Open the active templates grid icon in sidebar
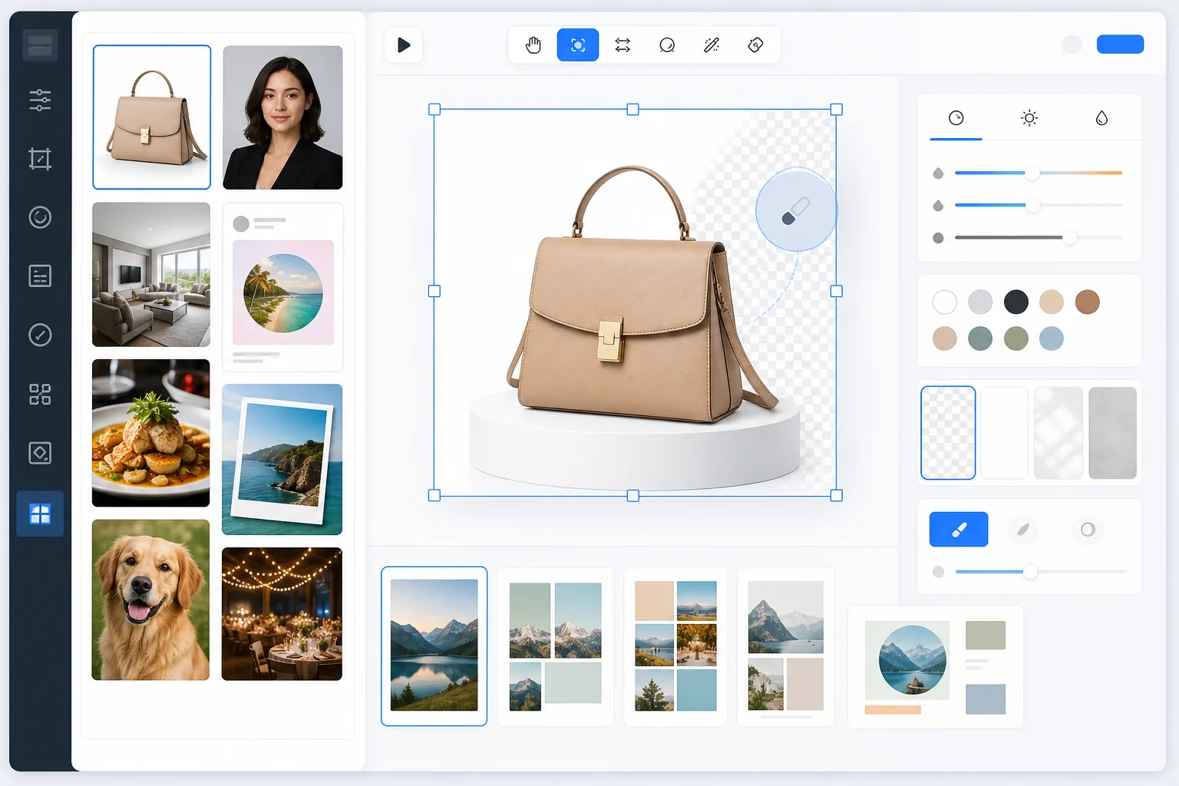This screenshot has width=1179, height=786. [40, 514]
